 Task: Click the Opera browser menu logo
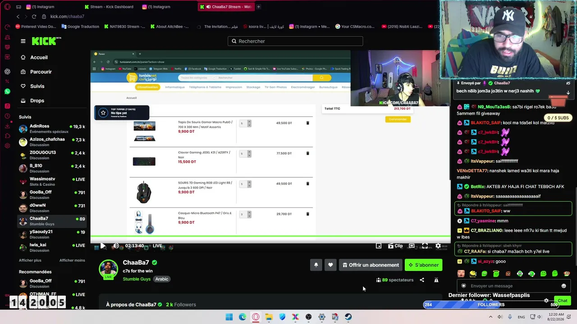[x=6, y=7]
